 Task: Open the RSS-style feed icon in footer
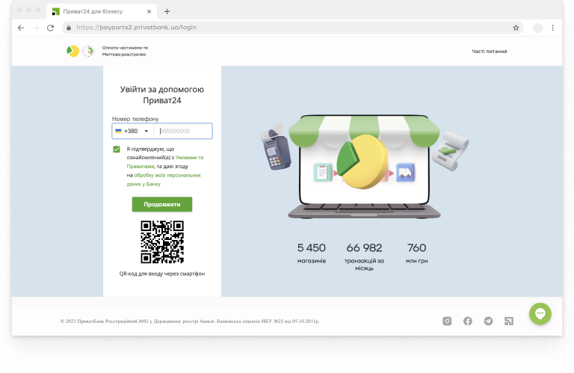click(x=509, y=321)
